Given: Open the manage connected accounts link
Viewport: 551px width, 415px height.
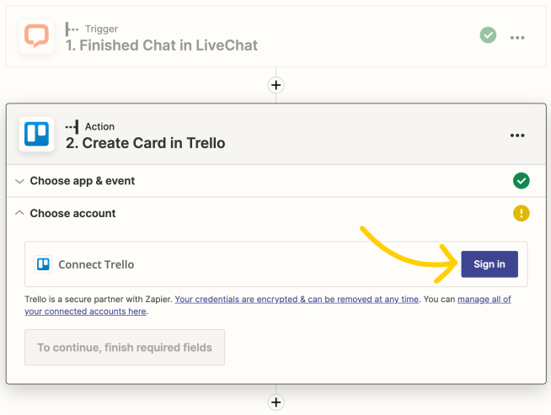Looking at the screenshot, I should point(268,305).
